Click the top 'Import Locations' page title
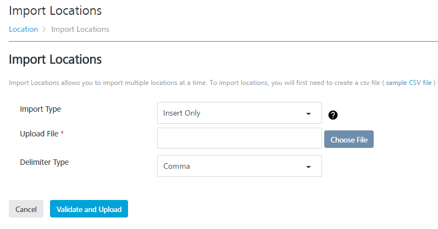 point(56,10)
